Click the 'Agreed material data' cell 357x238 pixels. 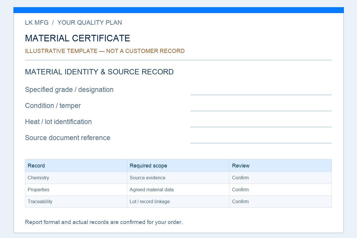click(178, 190)
